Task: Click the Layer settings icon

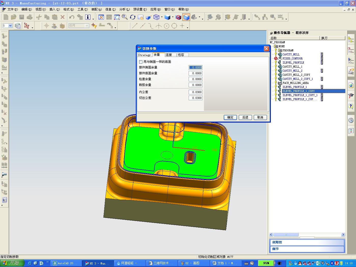Action: point(18,26)
